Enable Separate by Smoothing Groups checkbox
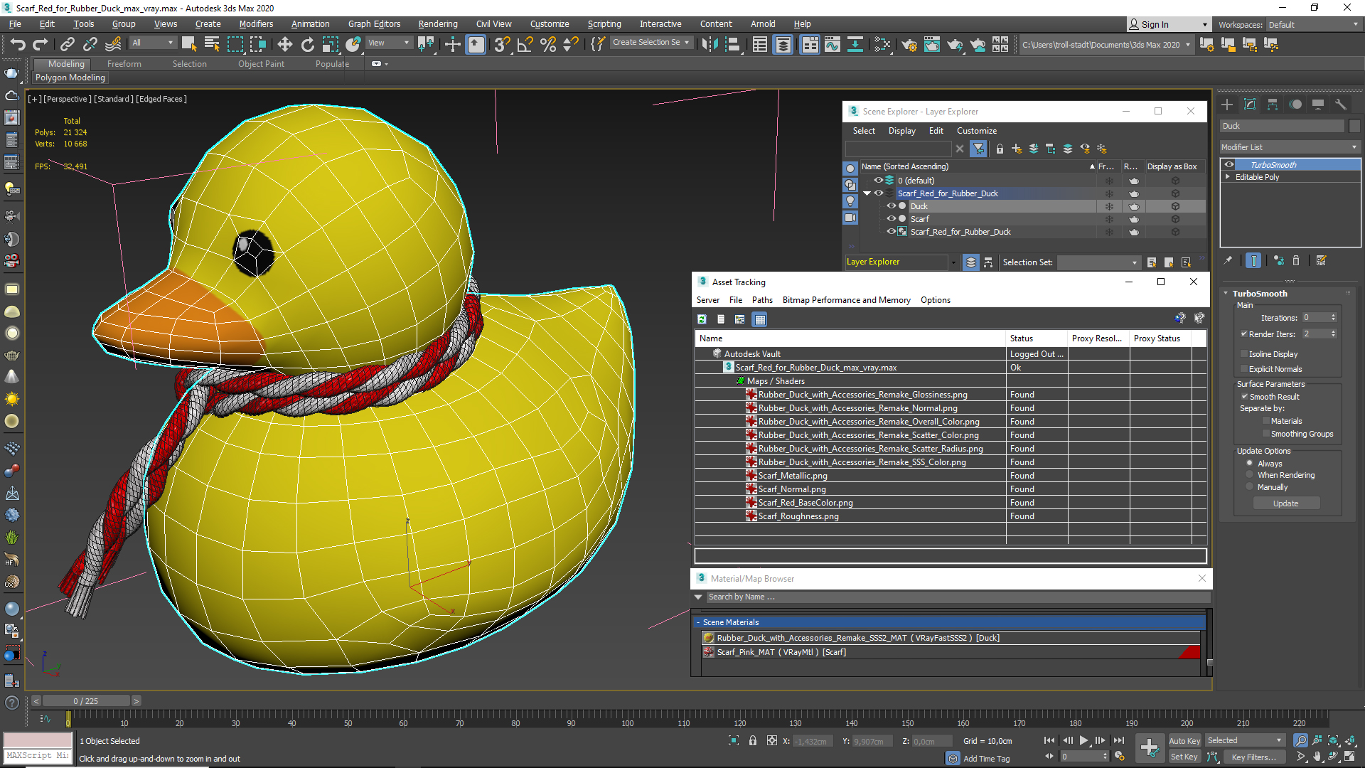The image size is (1365, 768). tap(1266, 433)
